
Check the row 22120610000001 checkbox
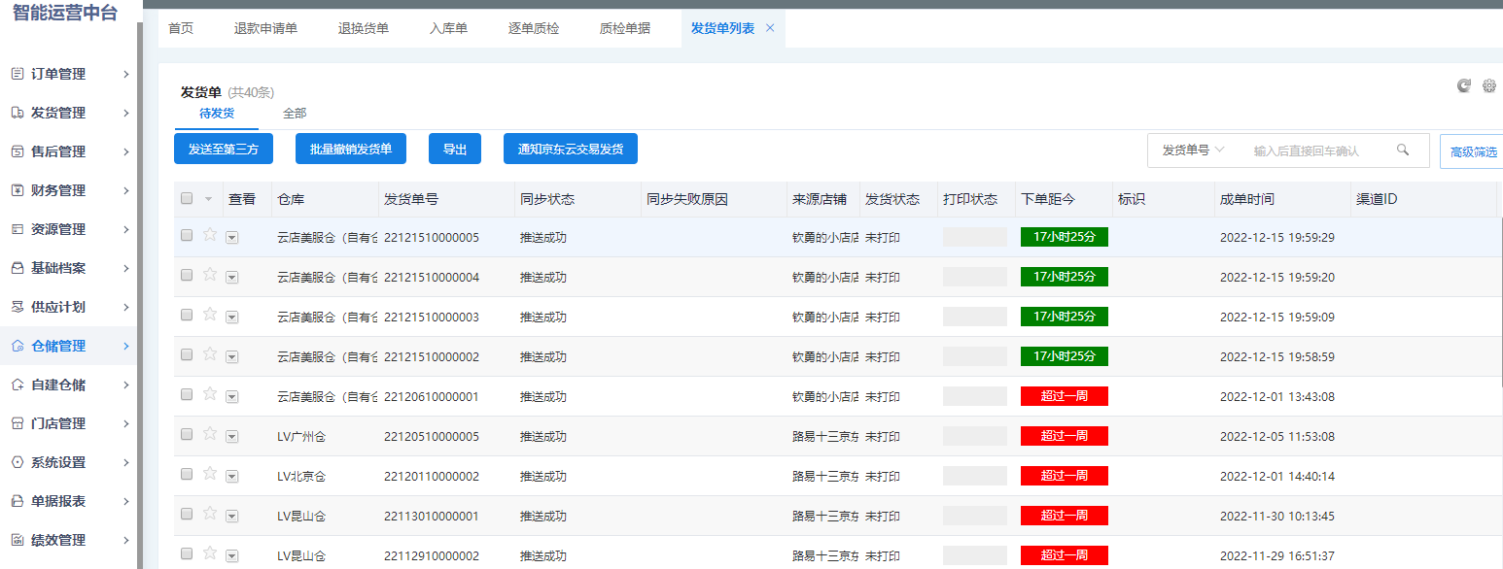[x=187, y=394]
